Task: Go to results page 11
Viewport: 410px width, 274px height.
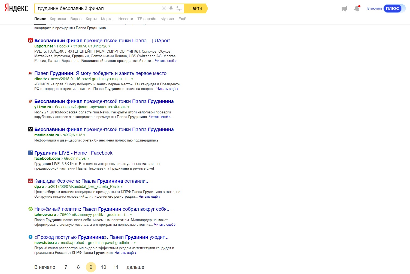Action: pyautogui.click(x=116, y=267)
